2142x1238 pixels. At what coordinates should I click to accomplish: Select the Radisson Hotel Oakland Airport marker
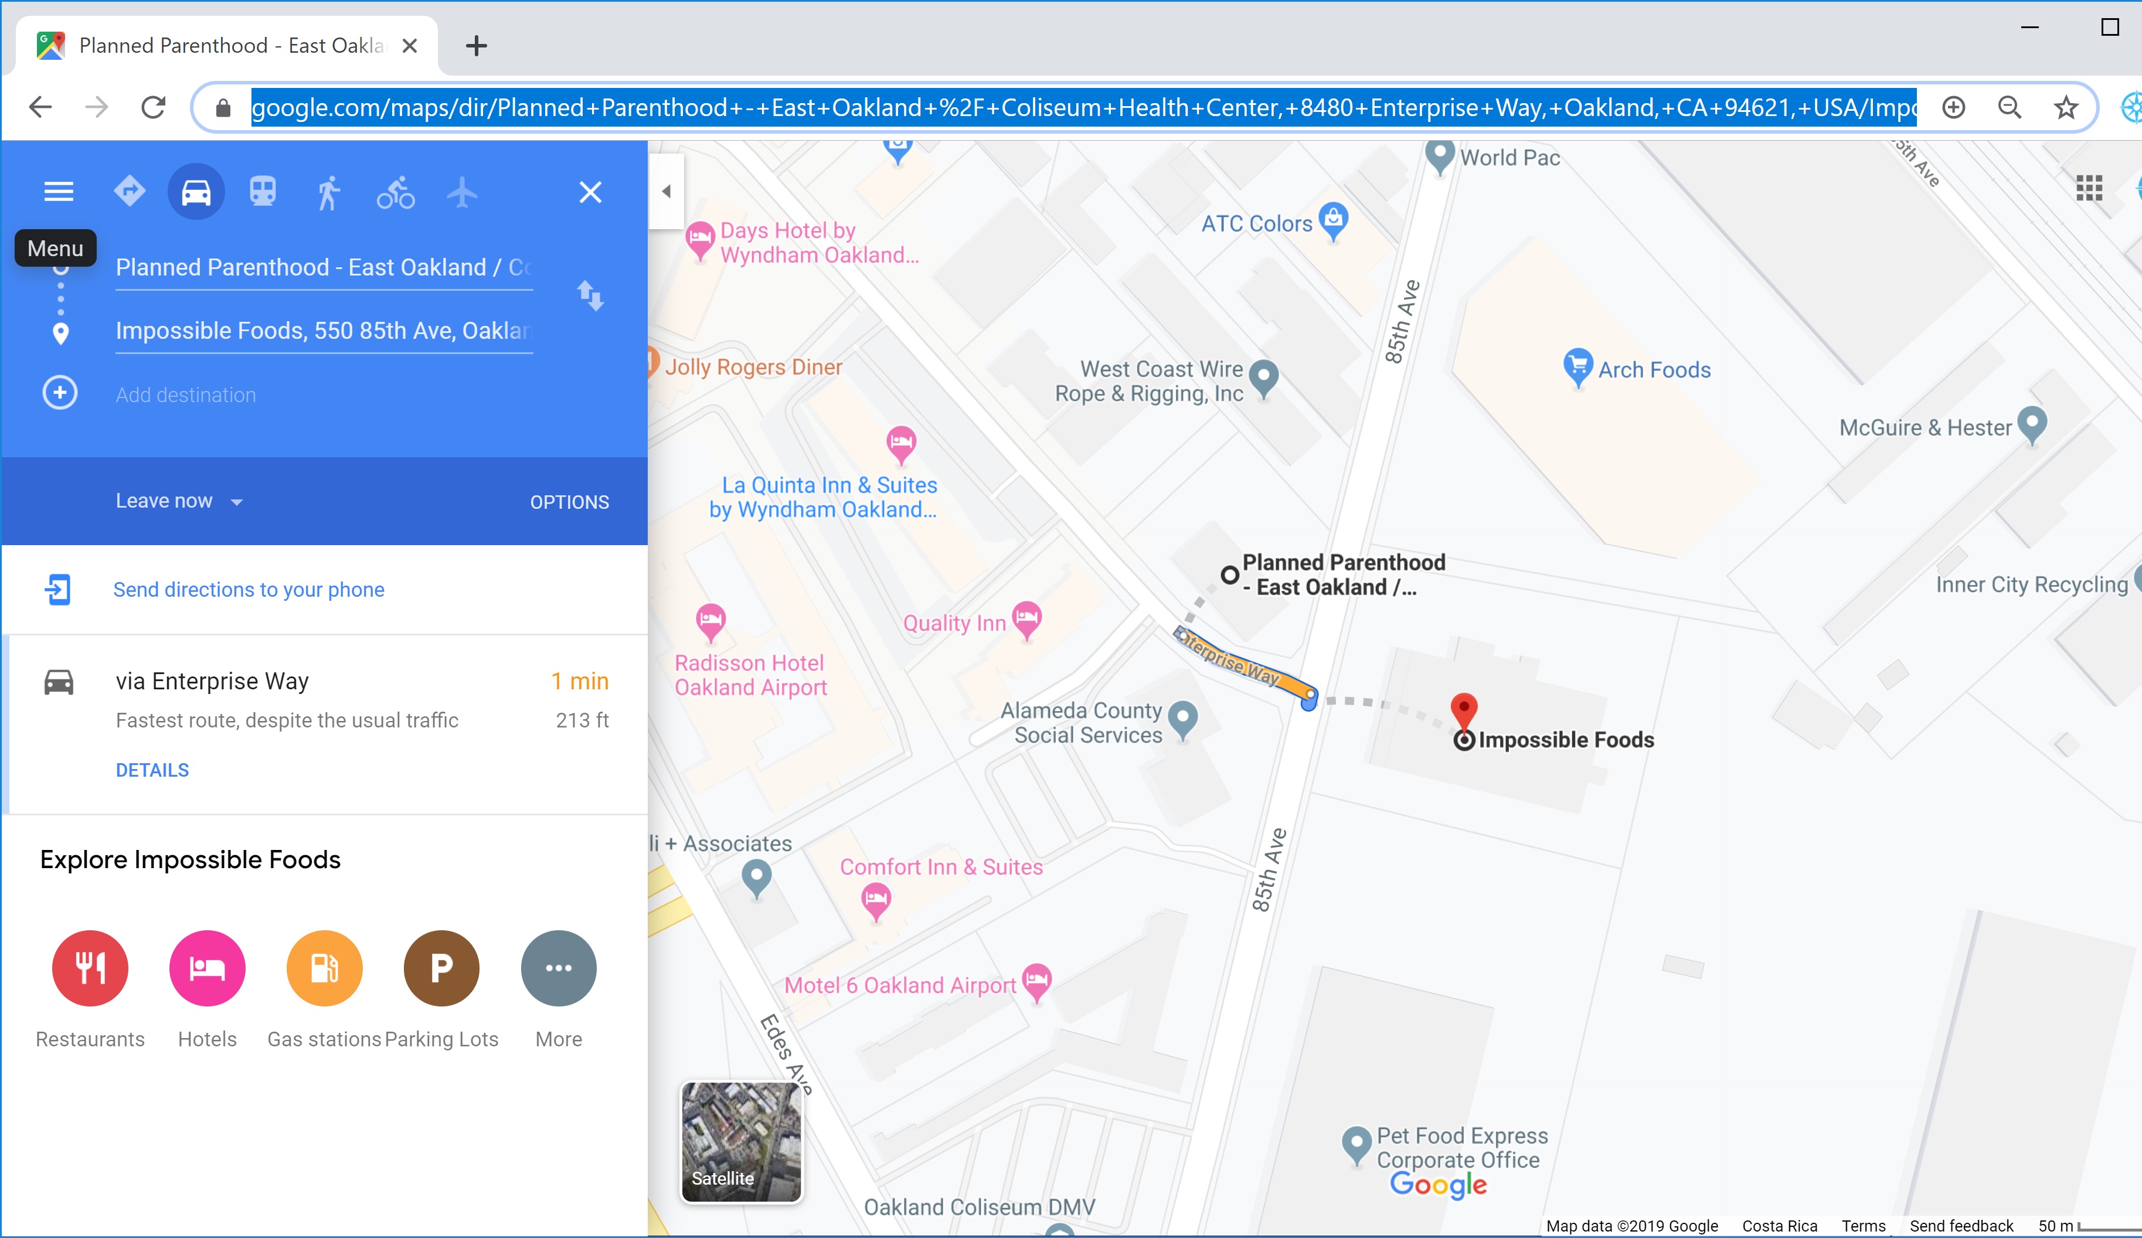[710, 623]
